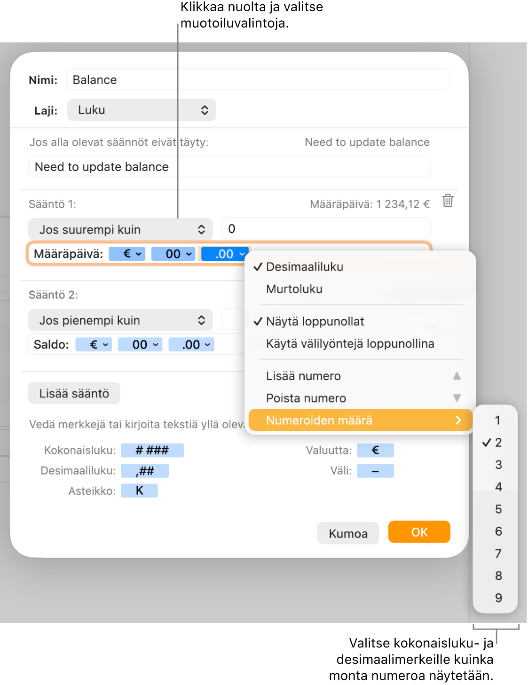Click the Kumoa button
Screen dimensions: 528x685
click(348, 533)
